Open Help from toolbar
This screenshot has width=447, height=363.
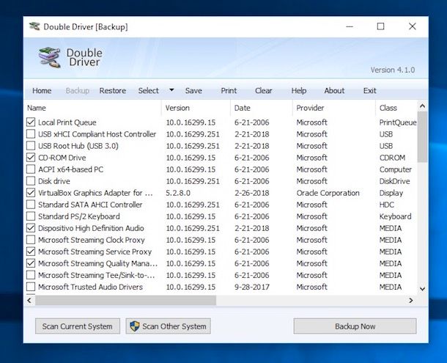pyautogui.click(x=299, y=90)
